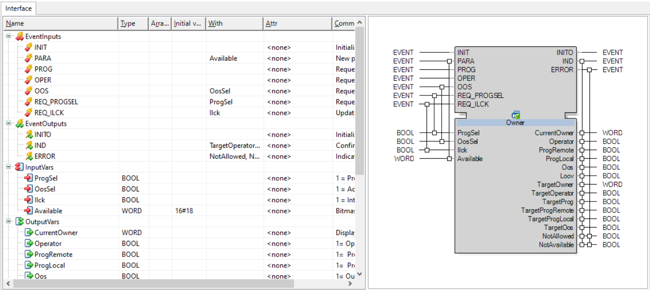The image size is (650, 290).
Task: Click the ProgRemote output variable icon
Action: pyautogui.click(x=29, y=254)
